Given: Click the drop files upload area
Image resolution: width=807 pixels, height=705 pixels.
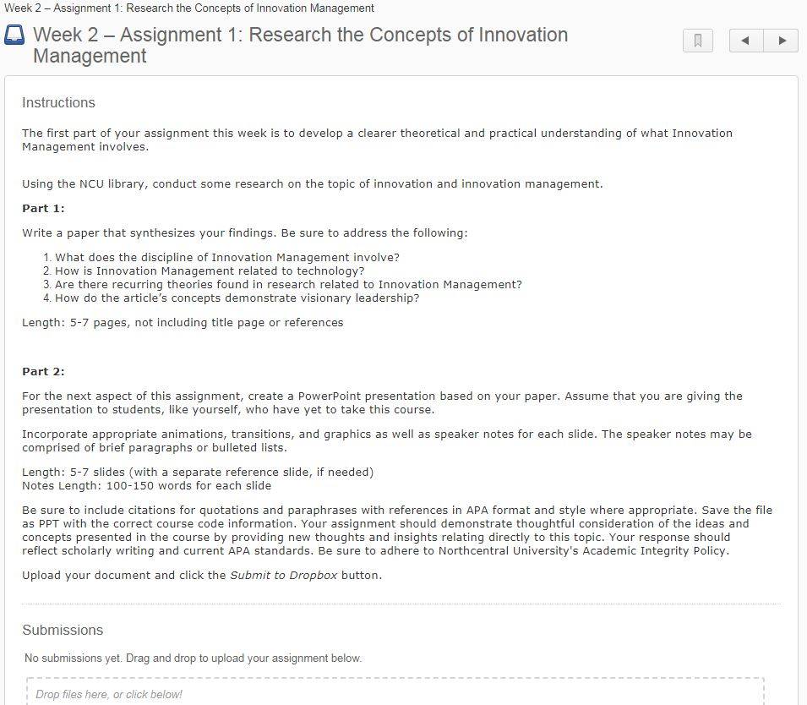Looking at the screenshot, I should coord(395,691).
